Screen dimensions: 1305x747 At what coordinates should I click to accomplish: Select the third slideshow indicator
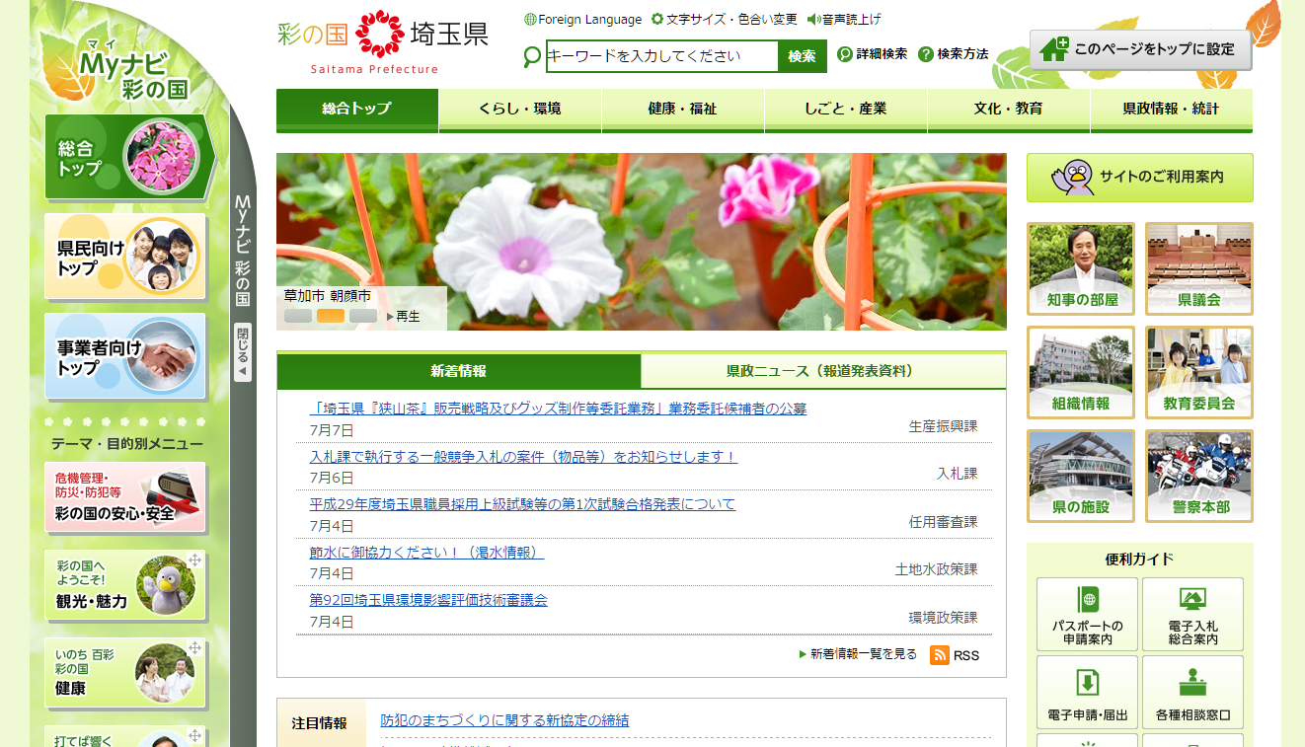pyautogui.click(x=363, y=316)
